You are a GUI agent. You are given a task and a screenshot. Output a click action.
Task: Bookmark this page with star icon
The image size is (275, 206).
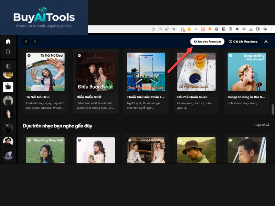(x=174, y=29)
